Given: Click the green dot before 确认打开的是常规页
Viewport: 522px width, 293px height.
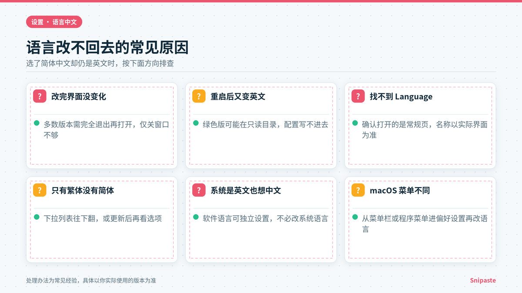Looking at the screenshot, I should pyautogui.click(x=355, y=123).
